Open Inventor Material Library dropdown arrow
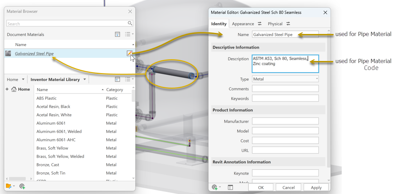The image size is (396, 194). point(85,79)
